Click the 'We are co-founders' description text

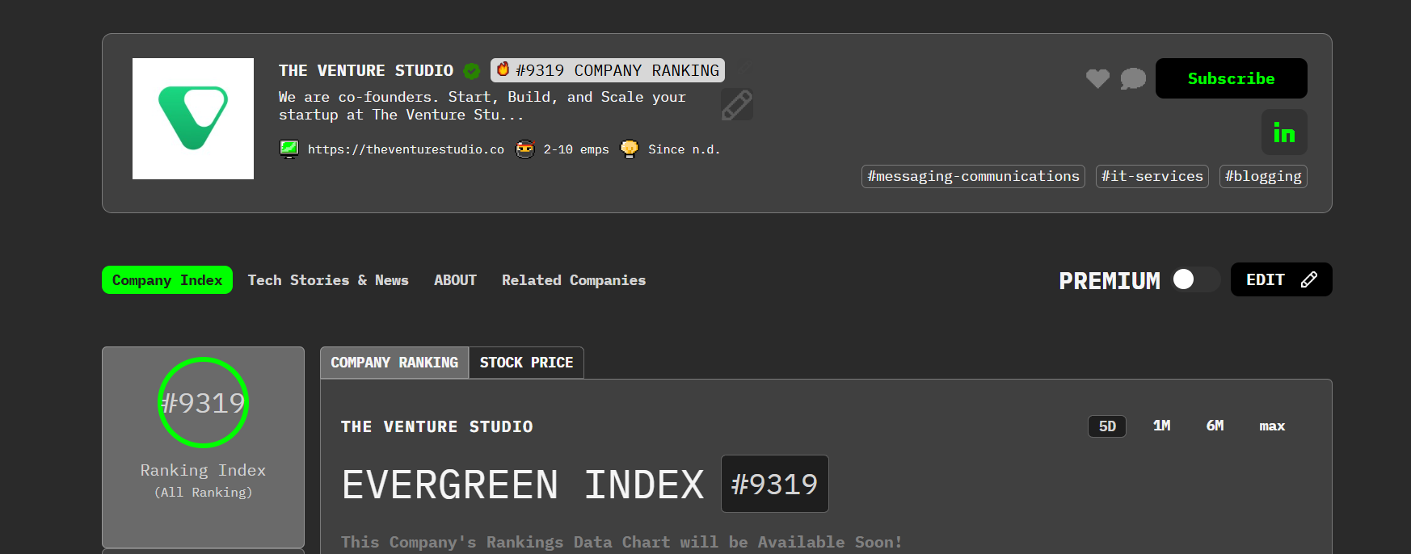coord(482,106)
